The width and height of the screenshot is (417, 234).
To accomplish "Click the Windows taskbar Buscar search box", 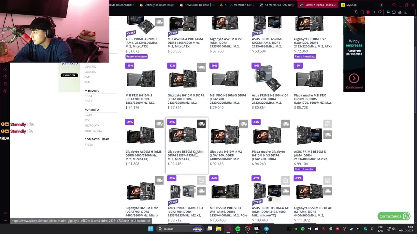I will coord(179,229).
